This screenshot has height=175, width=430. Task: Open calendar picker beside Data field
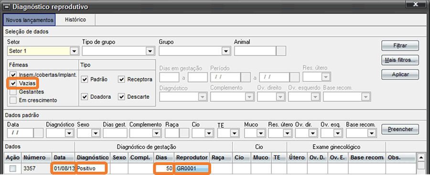[x=38, y=133]
